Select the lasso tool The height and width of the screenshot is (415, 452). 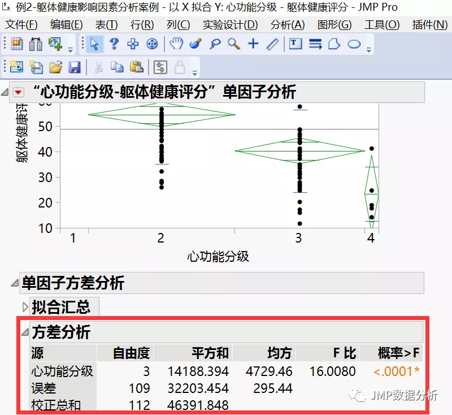(215, 44)
